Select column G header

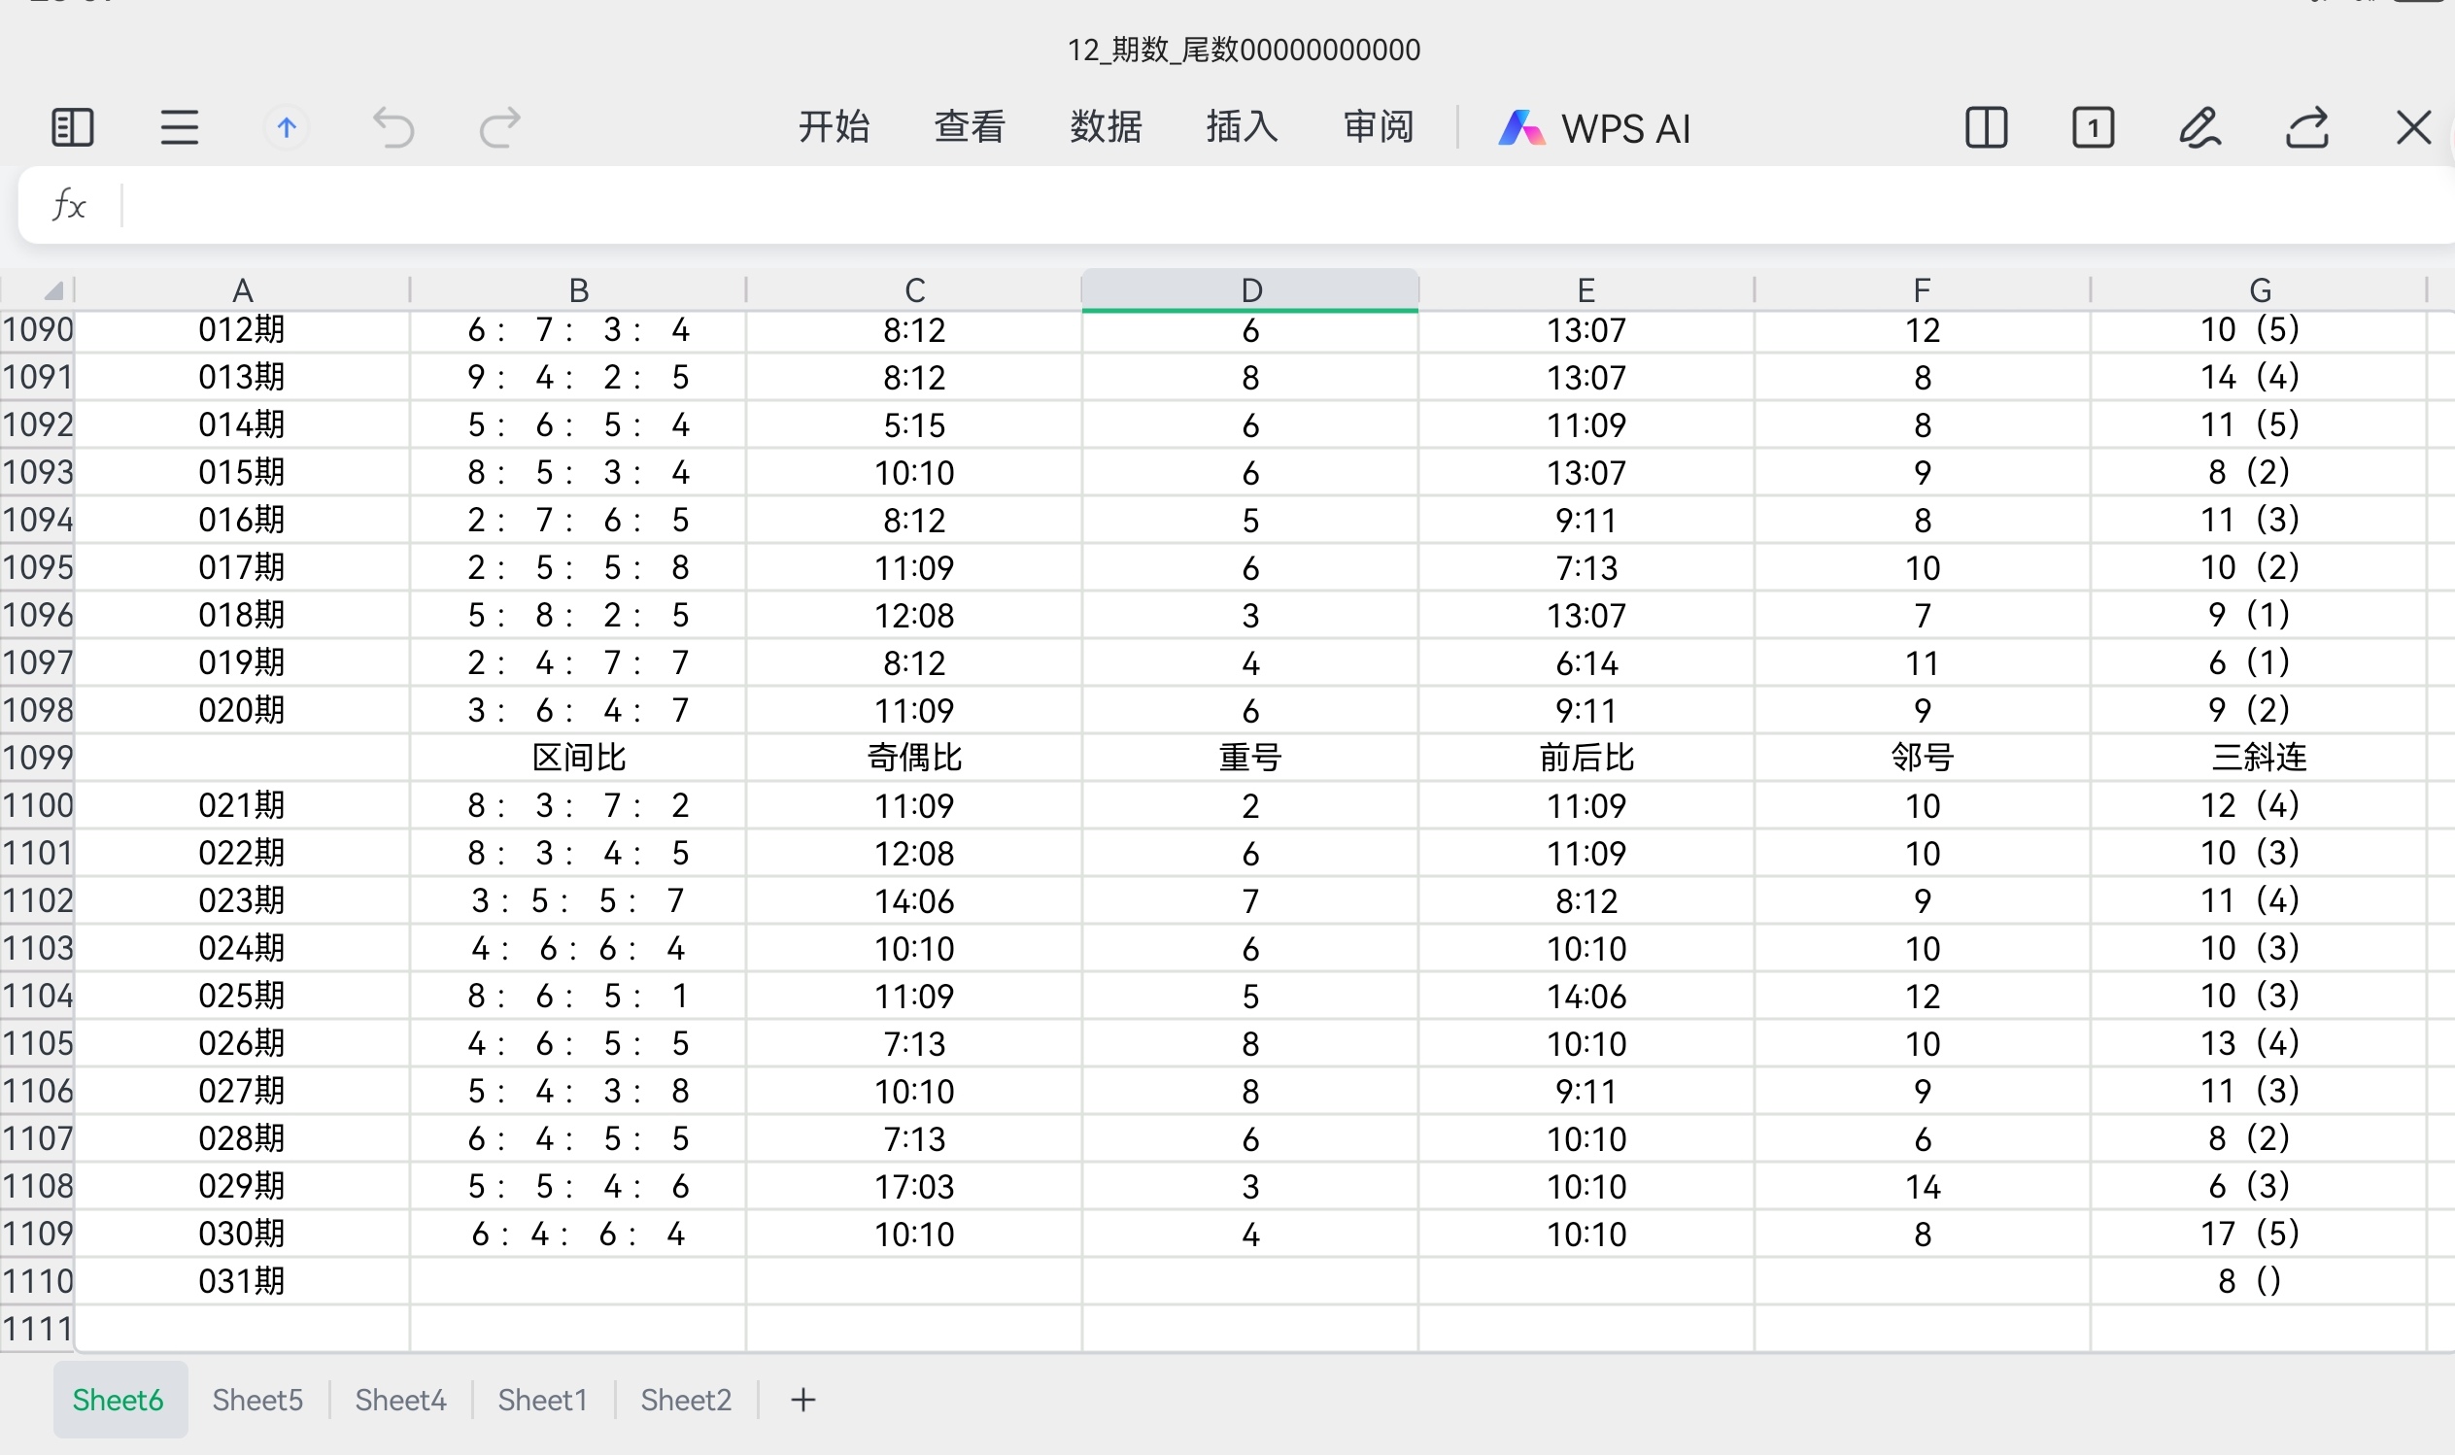pos(2259,290)
